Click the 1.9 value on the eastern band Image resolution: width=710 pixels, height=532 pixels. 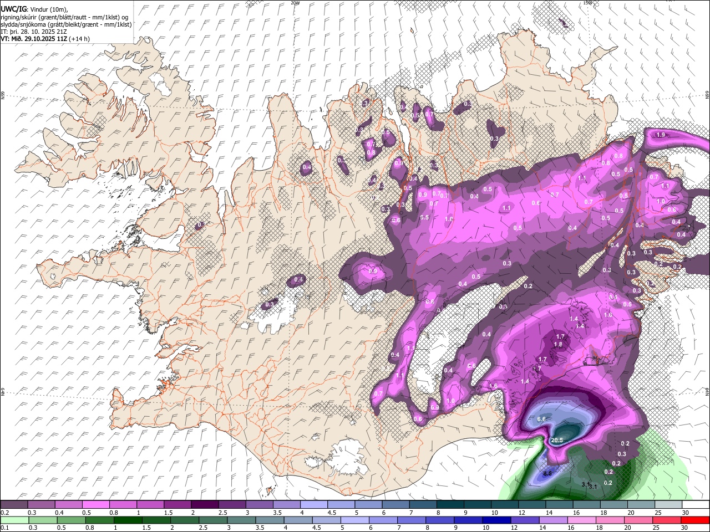[x=661, y=135]
